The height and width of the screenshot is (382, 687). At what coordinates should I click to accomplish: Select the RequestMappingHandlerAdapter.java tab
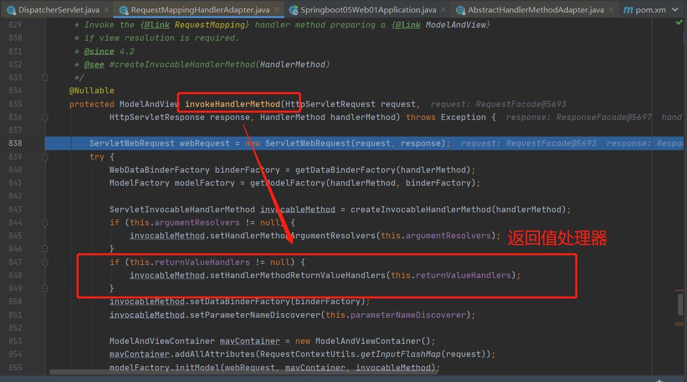pyautogui.click(x=200, y=10)
